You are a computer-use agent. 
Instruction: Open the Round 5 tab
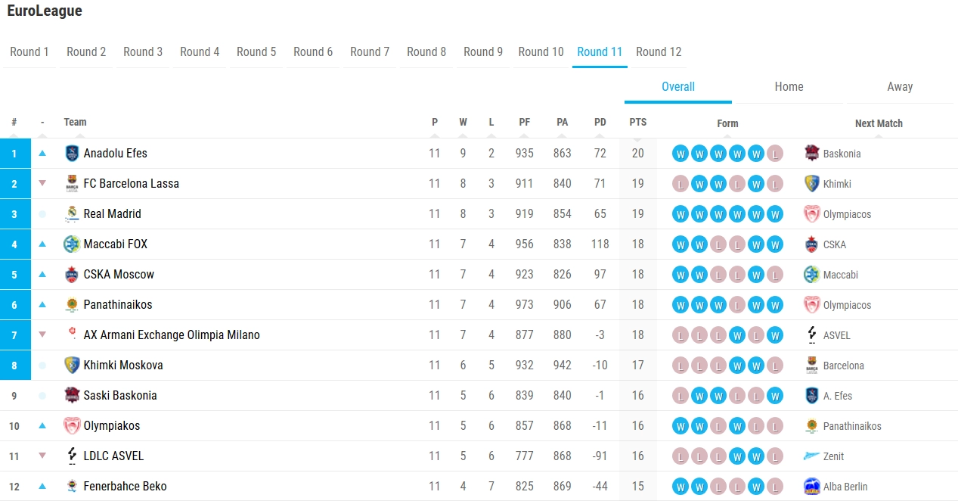click(x=256, y=51)
